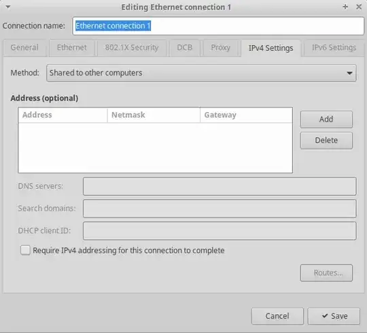
Task: Click the Delete address button
Action: 326,141
